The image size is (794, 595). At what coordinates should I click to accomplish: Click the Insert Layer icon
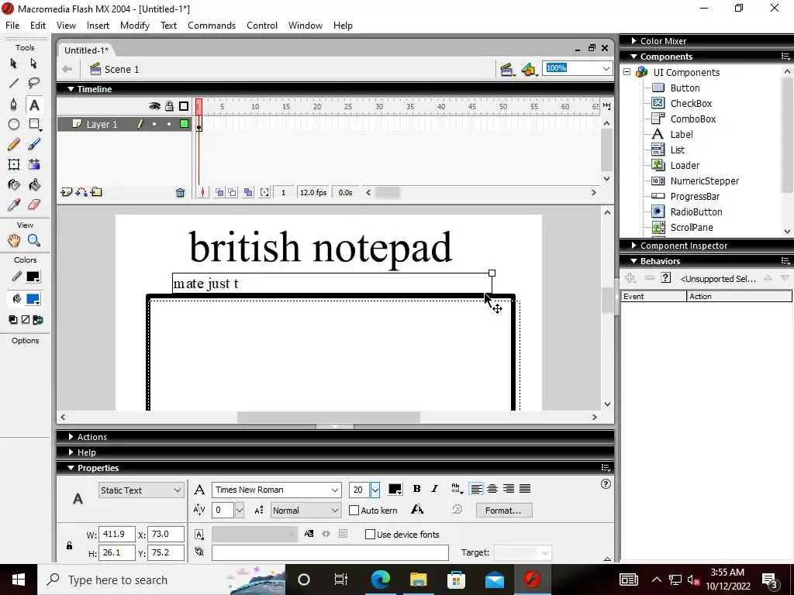tap(66, 192)
